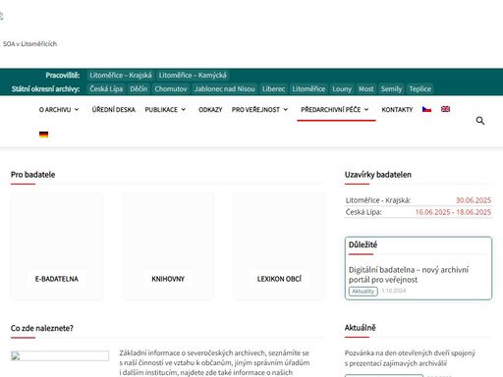The width and height of the screenshot is (503, 377).
Task: Open the Liberec district archive
Action: [273, 89]
